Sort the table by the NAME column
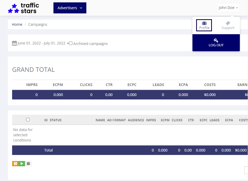This screenshot has width=248, height=181. point(100,120)
